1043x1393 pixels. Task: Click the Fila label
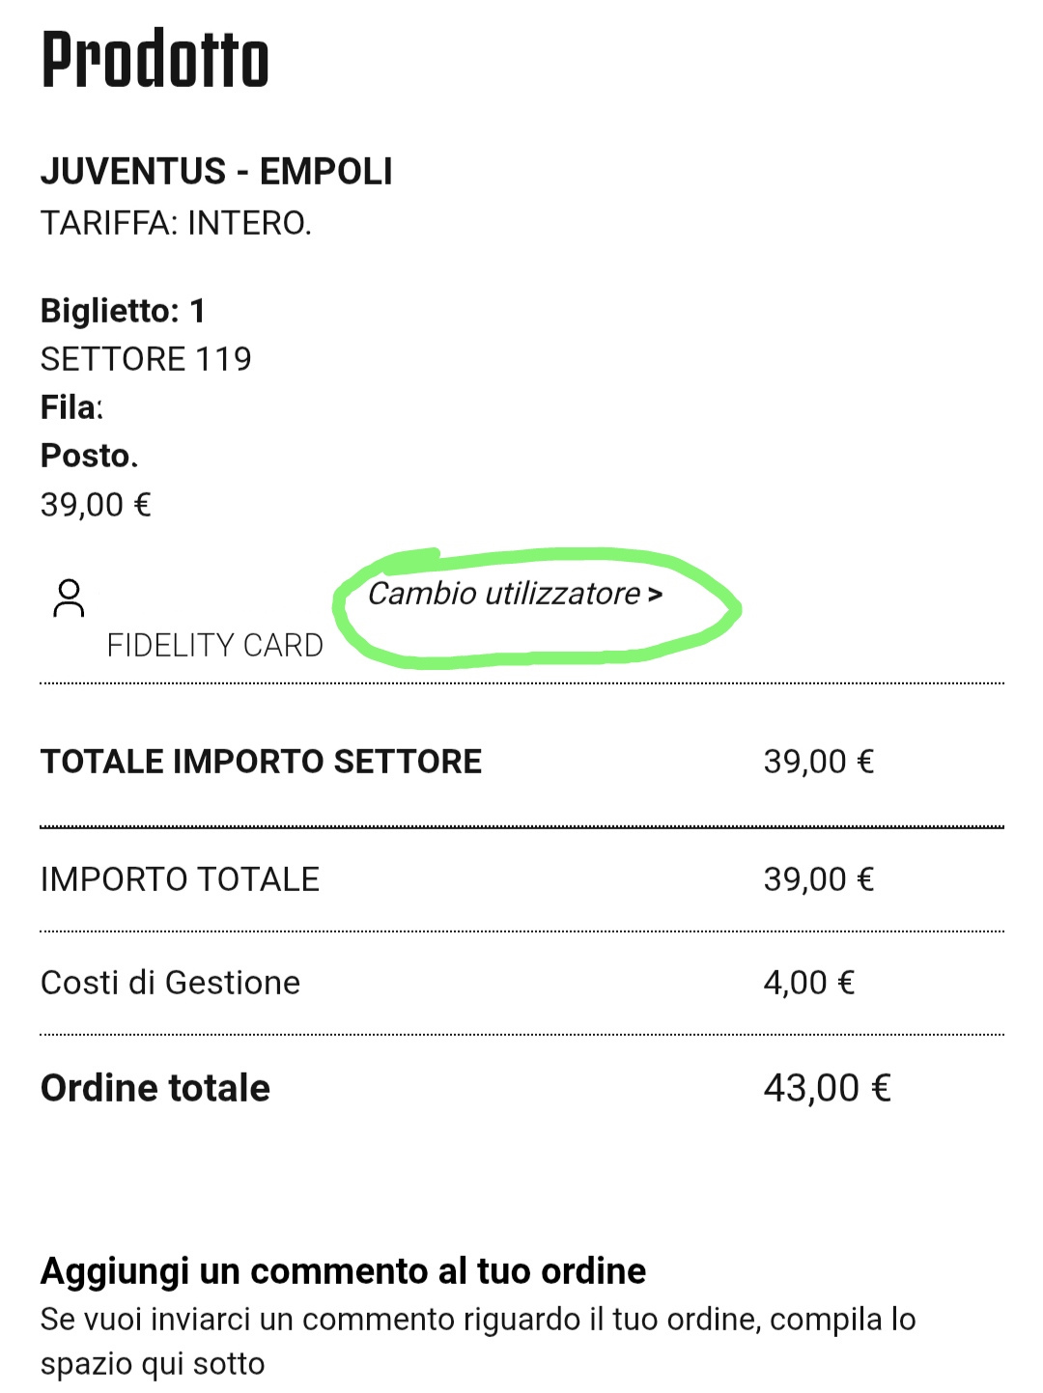(x=71, y=407)
